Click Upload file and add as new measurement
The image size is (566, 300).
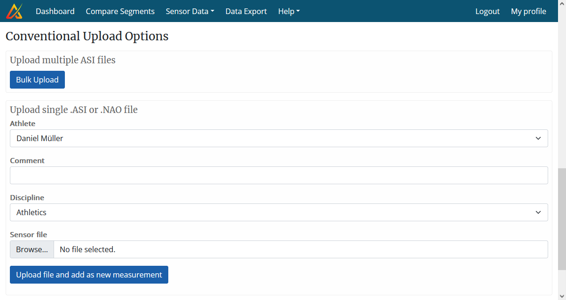(89, 274)
